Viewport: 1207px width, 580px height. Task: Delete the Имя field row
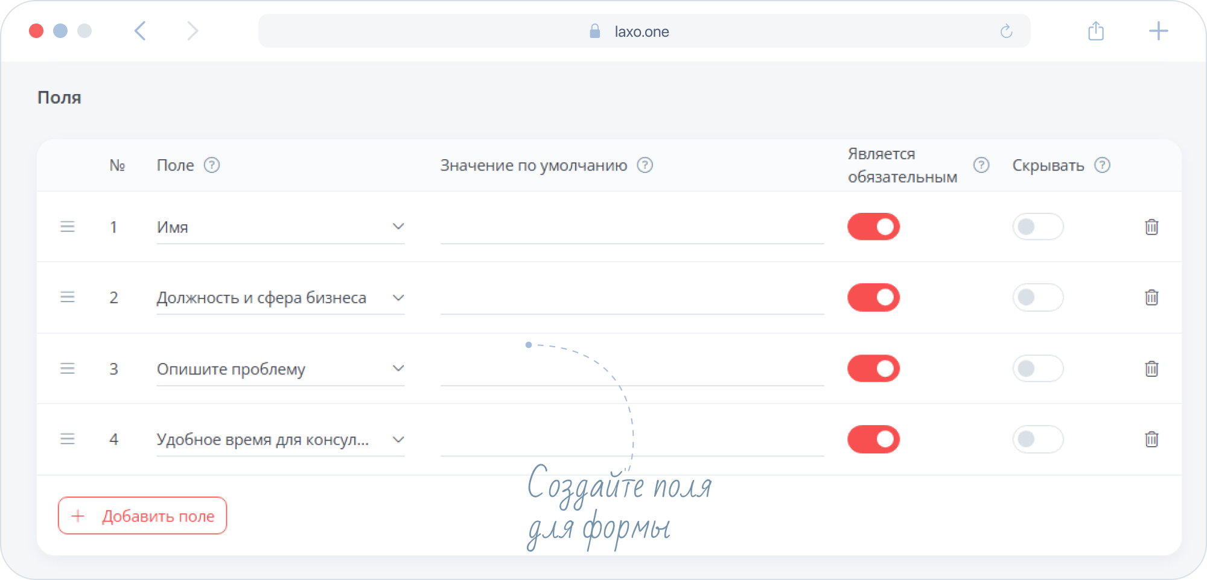tap(1151, 227)
